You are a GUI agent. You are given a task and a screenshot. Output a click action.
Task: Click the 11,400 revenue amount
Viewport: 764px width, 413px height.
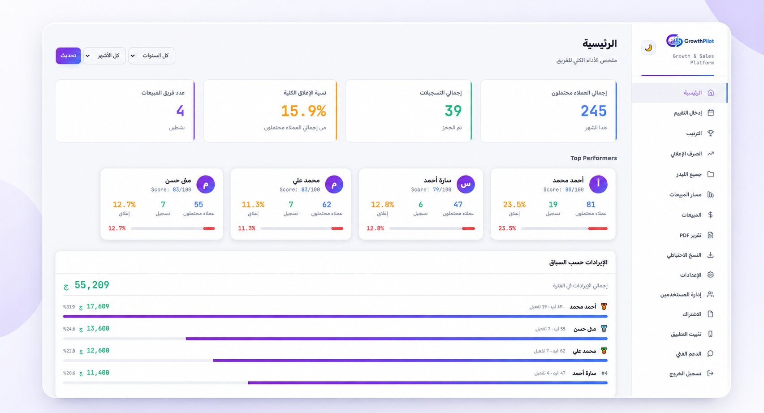(x=98, y=372)
